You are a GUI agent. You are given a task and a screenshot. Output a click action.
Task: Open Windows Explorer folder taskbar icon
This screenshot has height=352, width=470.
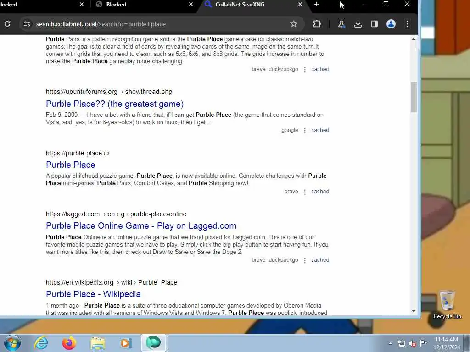[x=98, y=343]
